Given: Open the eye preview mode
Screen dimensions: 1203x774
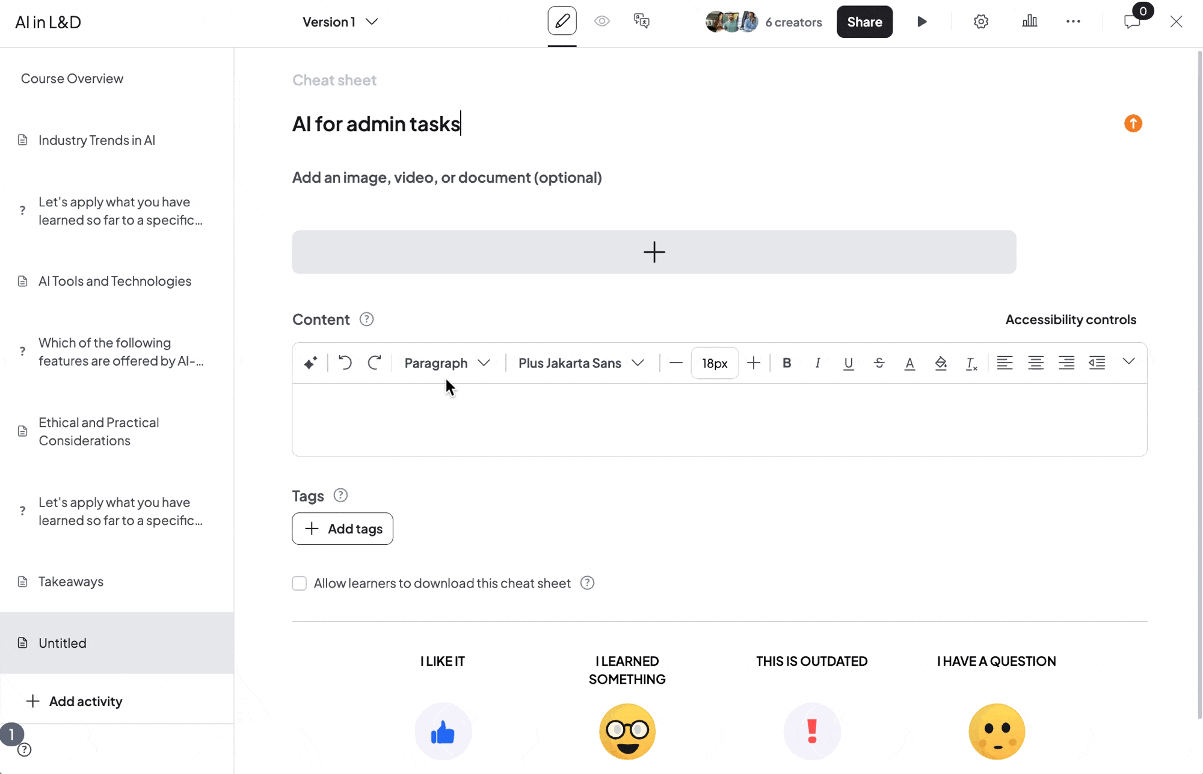Looking at the screenshot, I should 601,22.
